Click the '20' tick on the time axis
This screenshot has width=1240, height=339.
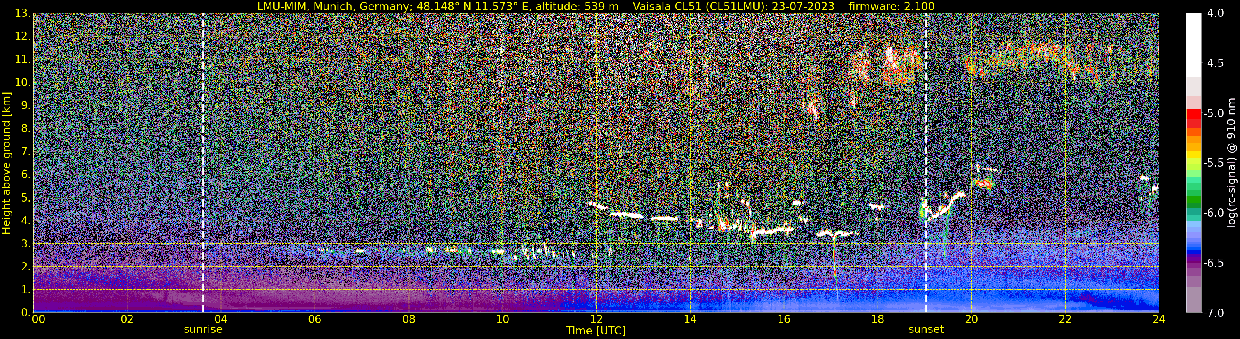pos(971,319)
